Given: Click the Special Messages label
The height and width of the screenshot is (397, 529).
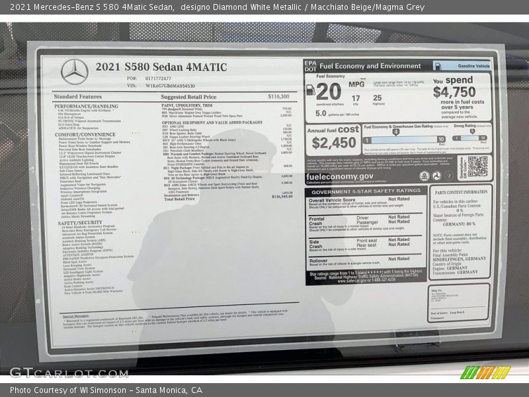Looking at the screenshot, I should [x=75, y=316].
